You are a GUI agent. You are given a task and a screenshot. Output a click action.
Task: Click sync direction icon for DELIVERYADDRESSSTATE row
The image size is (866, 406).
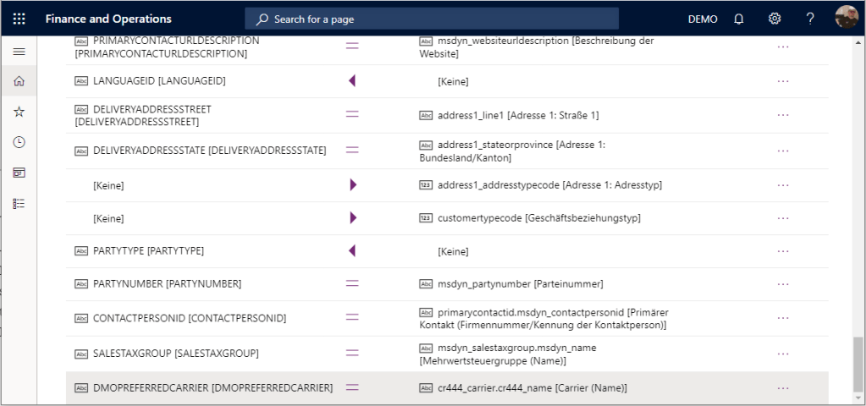coord(352,150)
